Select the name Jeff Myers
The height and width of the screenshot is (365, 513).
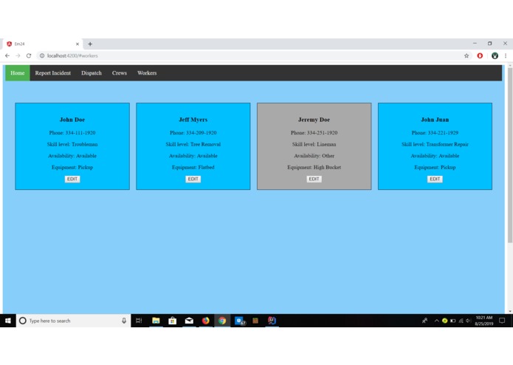193,120
